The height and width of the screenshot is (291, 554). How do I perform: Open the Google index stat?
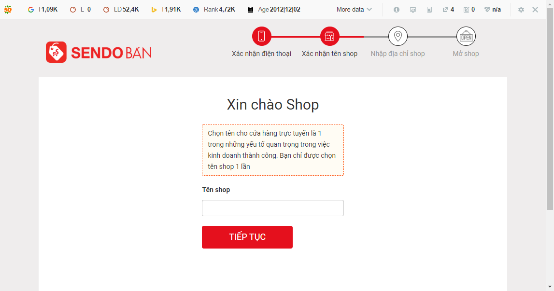point(43,10)
